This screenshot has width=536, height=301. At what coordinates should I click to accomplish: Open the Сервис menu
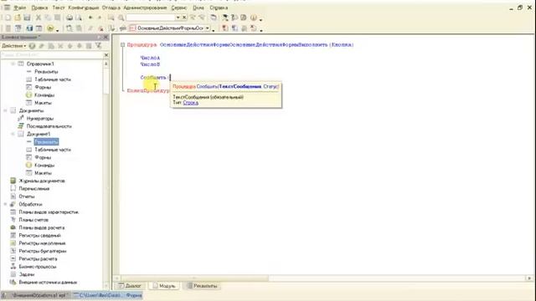click(x=178, y=8)
